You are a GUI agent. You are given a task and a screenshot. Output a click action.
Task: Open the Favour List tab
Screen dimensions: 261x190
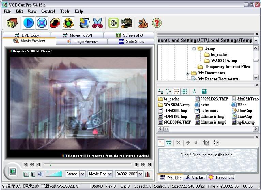[x=221, y=177]
